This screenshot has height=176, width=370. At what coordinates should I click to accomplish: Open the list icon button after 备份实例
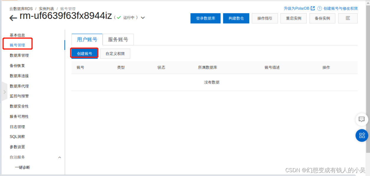point(348,18)
